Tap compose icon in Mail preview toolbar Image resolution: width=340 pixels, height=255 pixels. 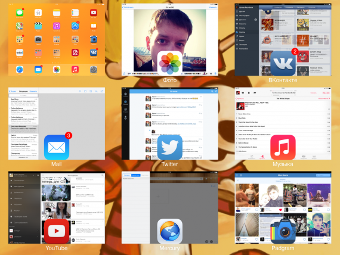(x=101, y=91)
